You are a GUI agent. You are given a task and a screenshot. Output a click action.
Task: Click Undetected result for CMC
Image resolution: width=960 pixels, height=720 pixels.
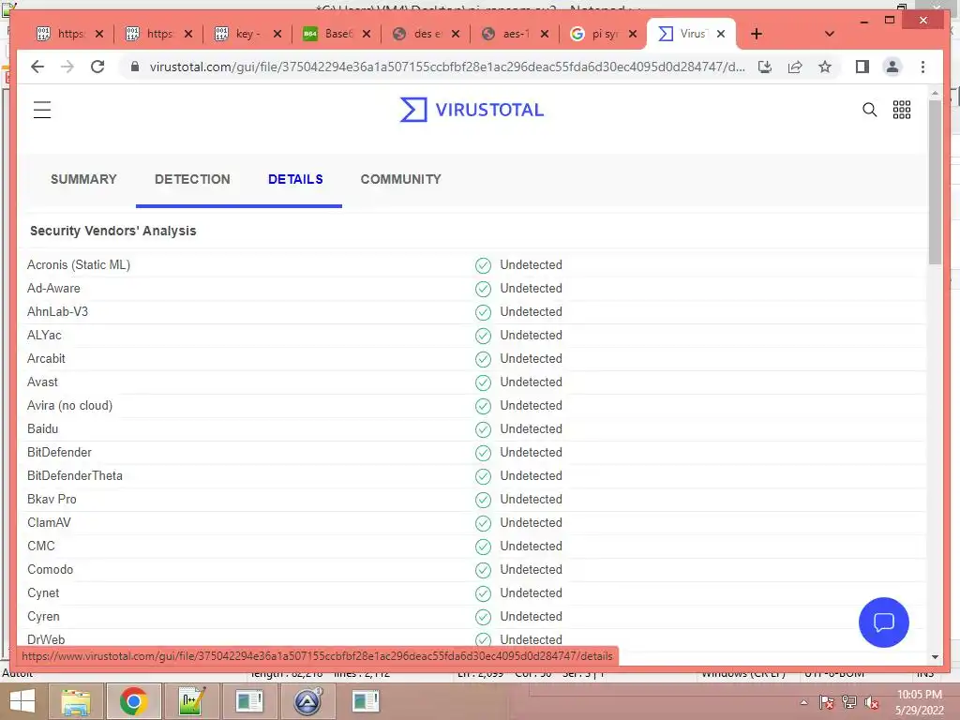coord(531,547)
